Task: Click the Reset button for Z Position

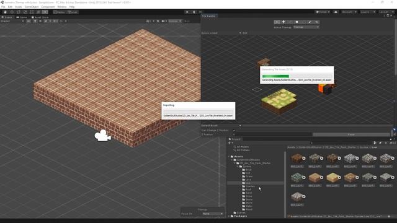Action: pyautogui.click(x=351, y=134)
